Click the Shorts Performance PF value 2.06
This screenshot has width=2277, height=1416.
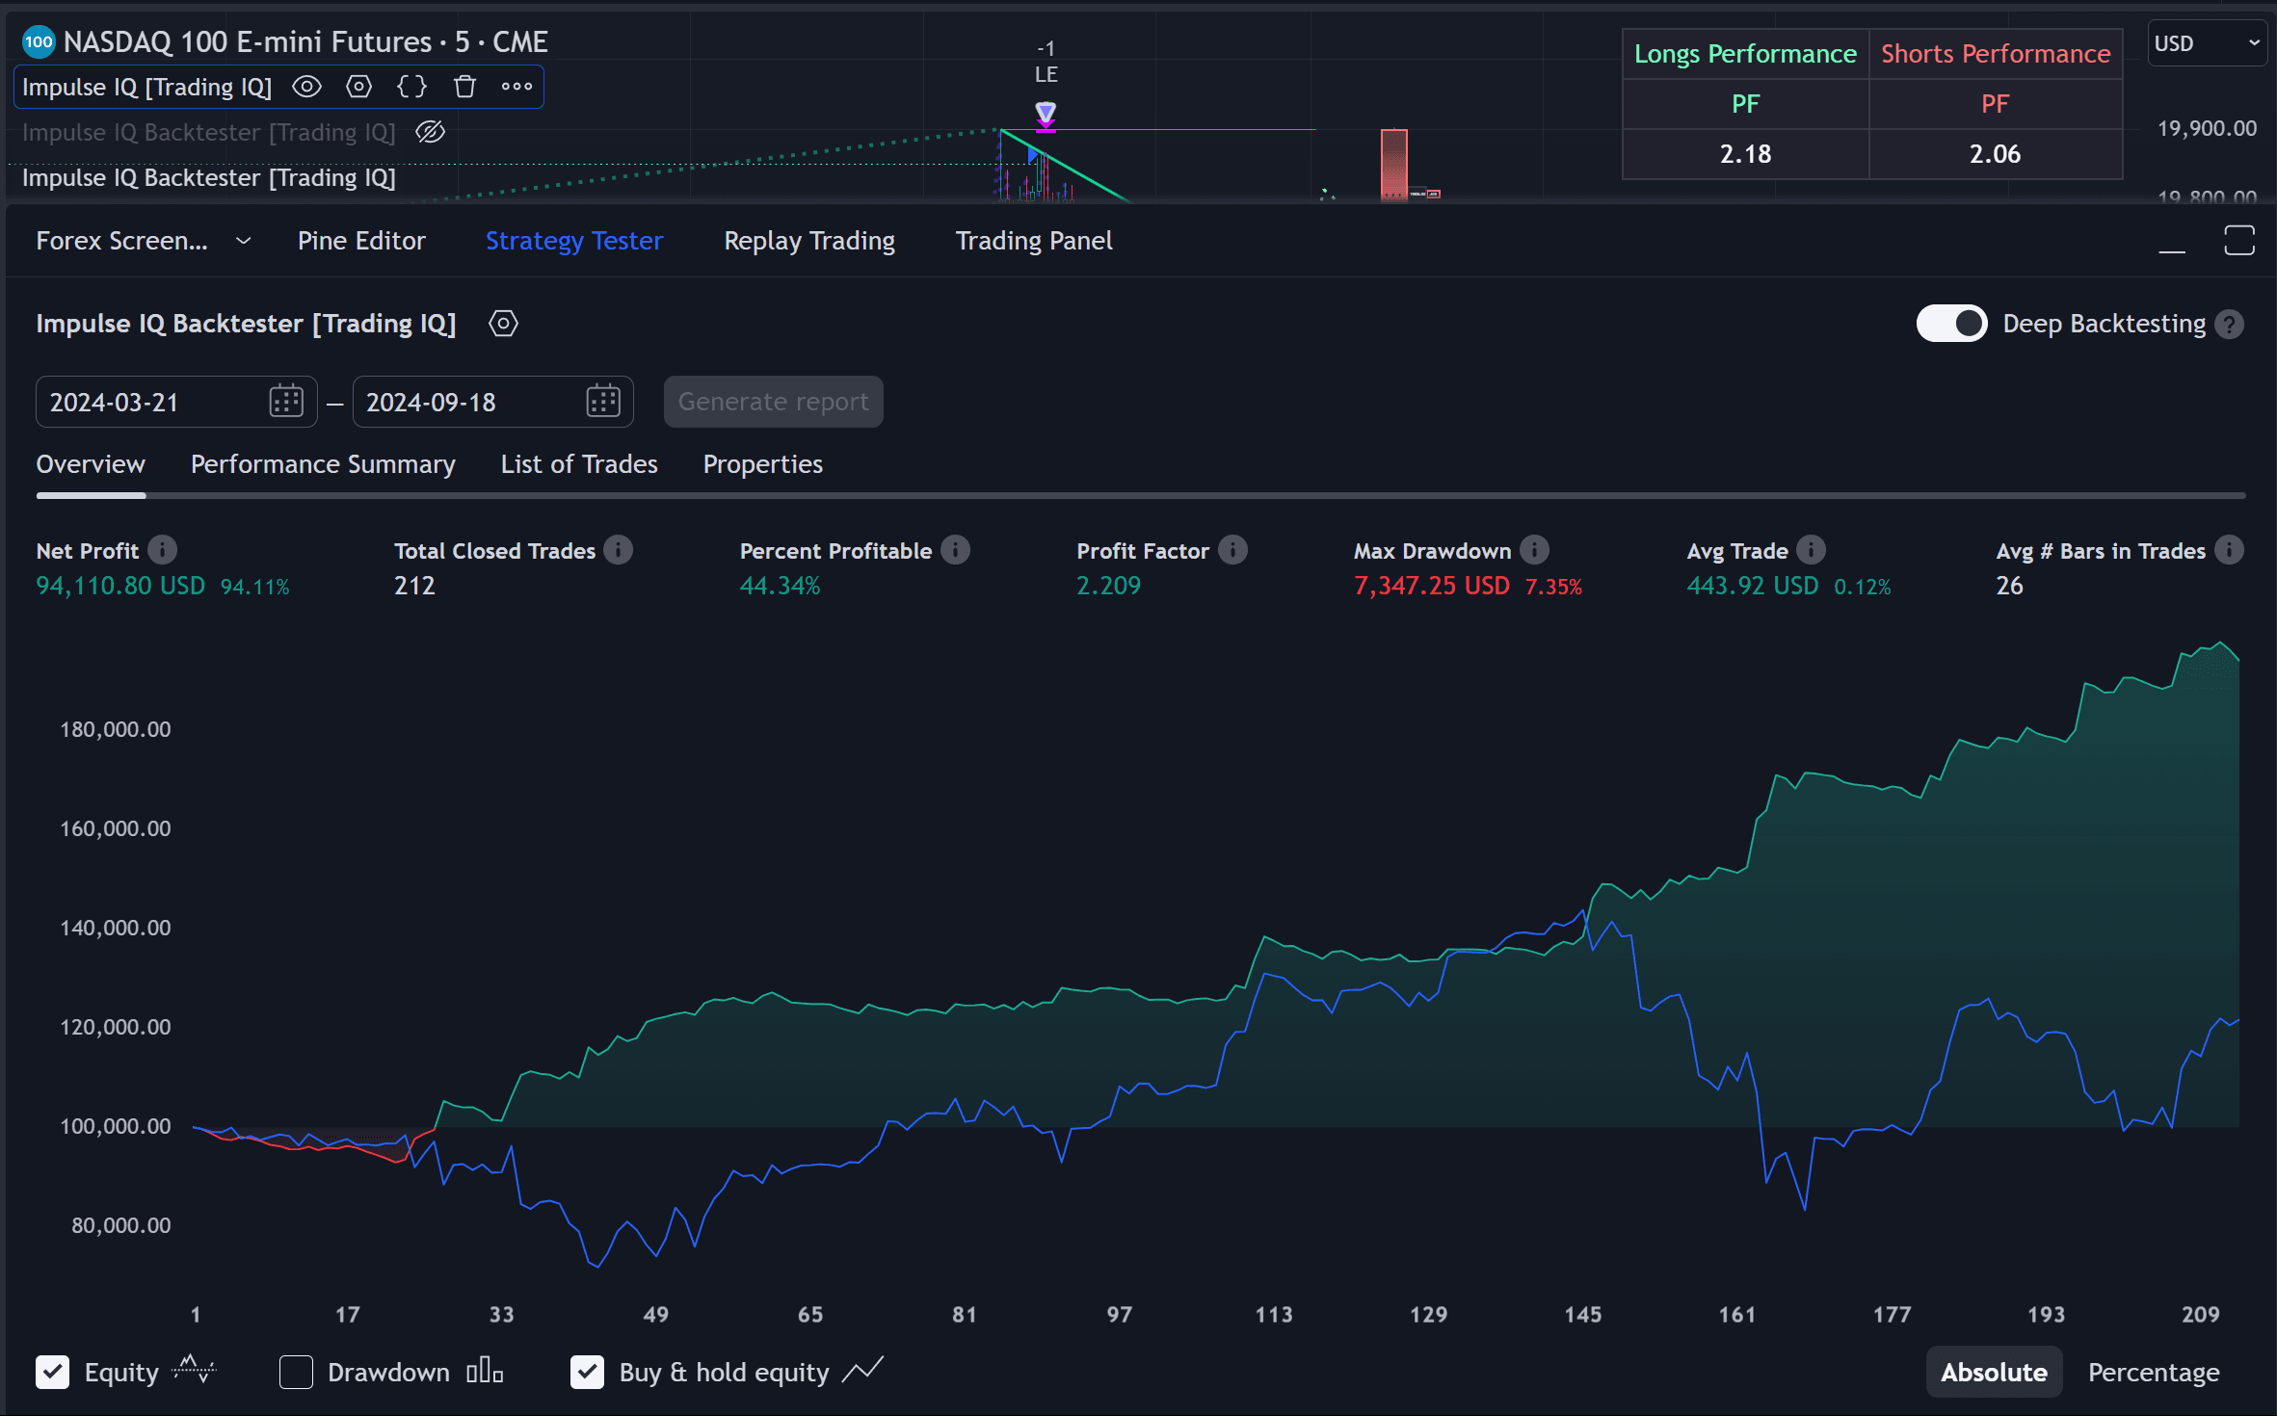pos(1995,154)
